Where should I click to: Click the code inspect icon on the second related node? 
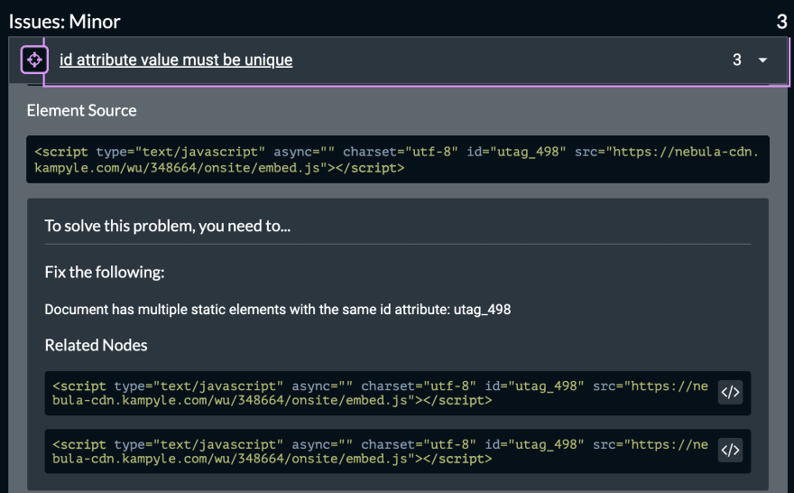(730, 451)
